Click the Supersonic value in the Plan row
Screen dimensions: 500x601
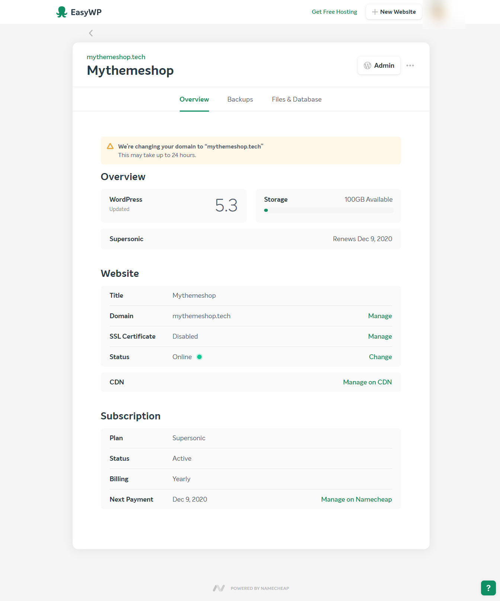coord(189,438)
